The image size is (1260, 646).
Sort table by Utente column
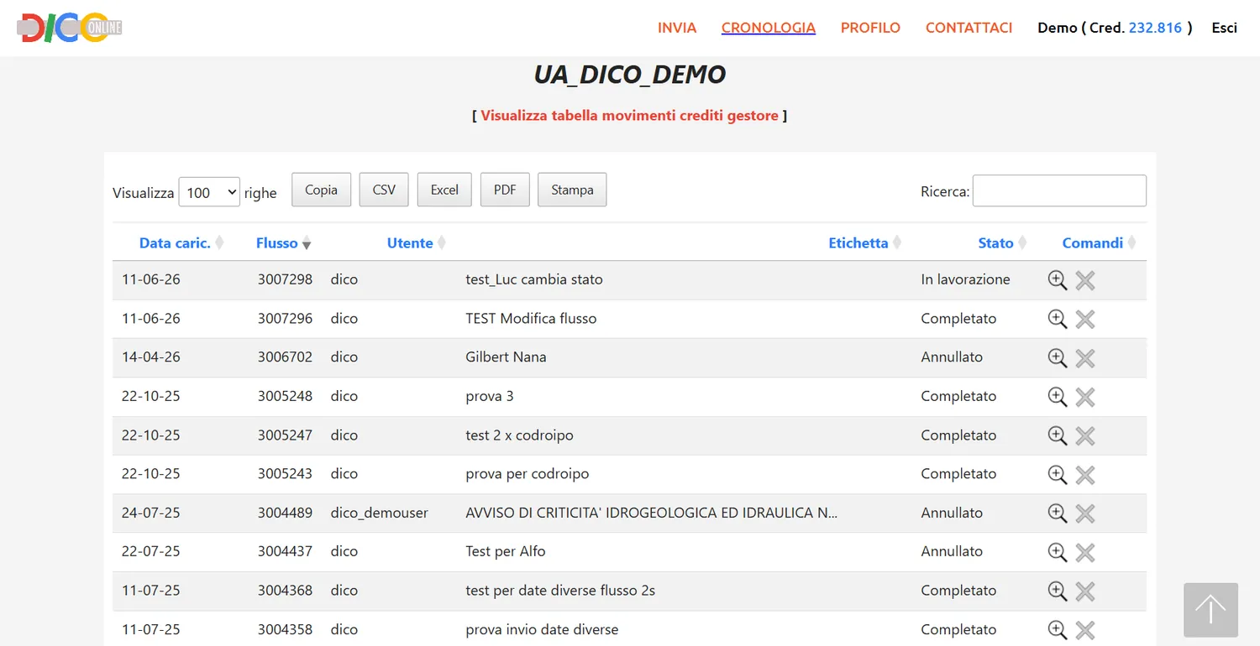[410, 243]
